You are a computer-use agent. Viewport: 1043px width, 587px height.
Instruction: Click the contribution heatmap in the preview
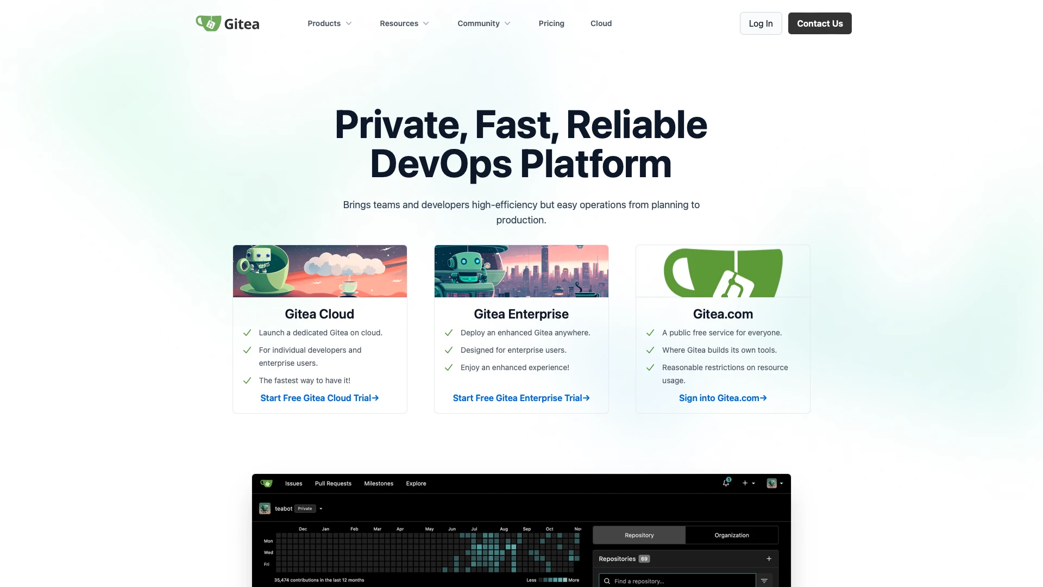click(427, 552)
